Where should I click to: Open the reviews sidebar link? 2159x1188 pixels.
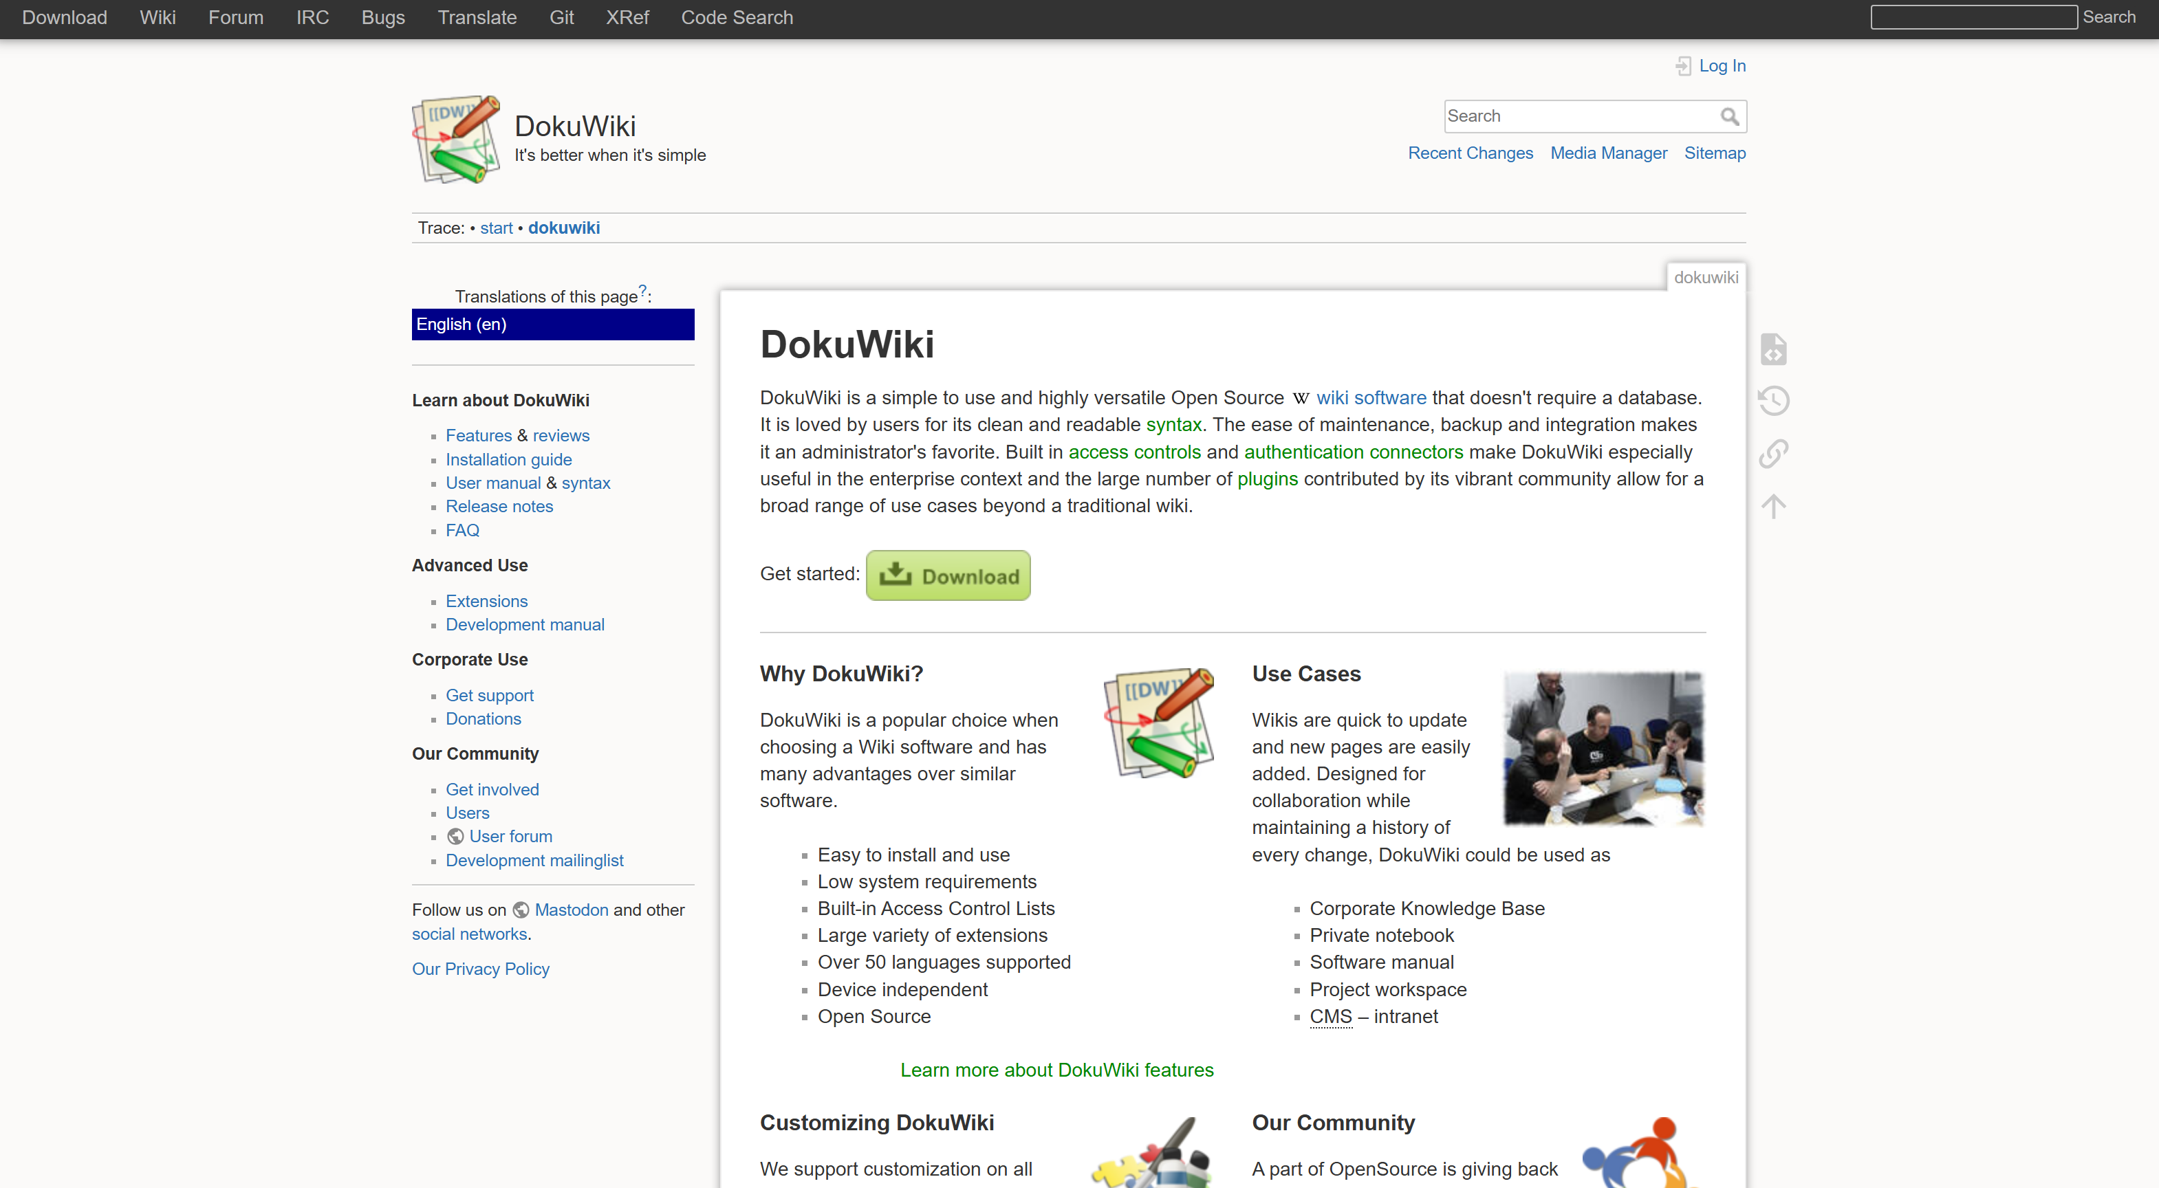click(x=561, y=436)
